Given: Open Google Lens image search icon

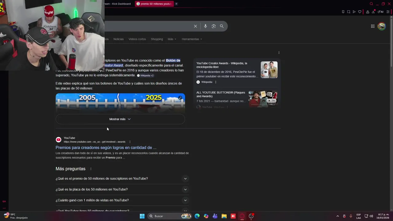Looking at the screenshot, I should (214, 26).
